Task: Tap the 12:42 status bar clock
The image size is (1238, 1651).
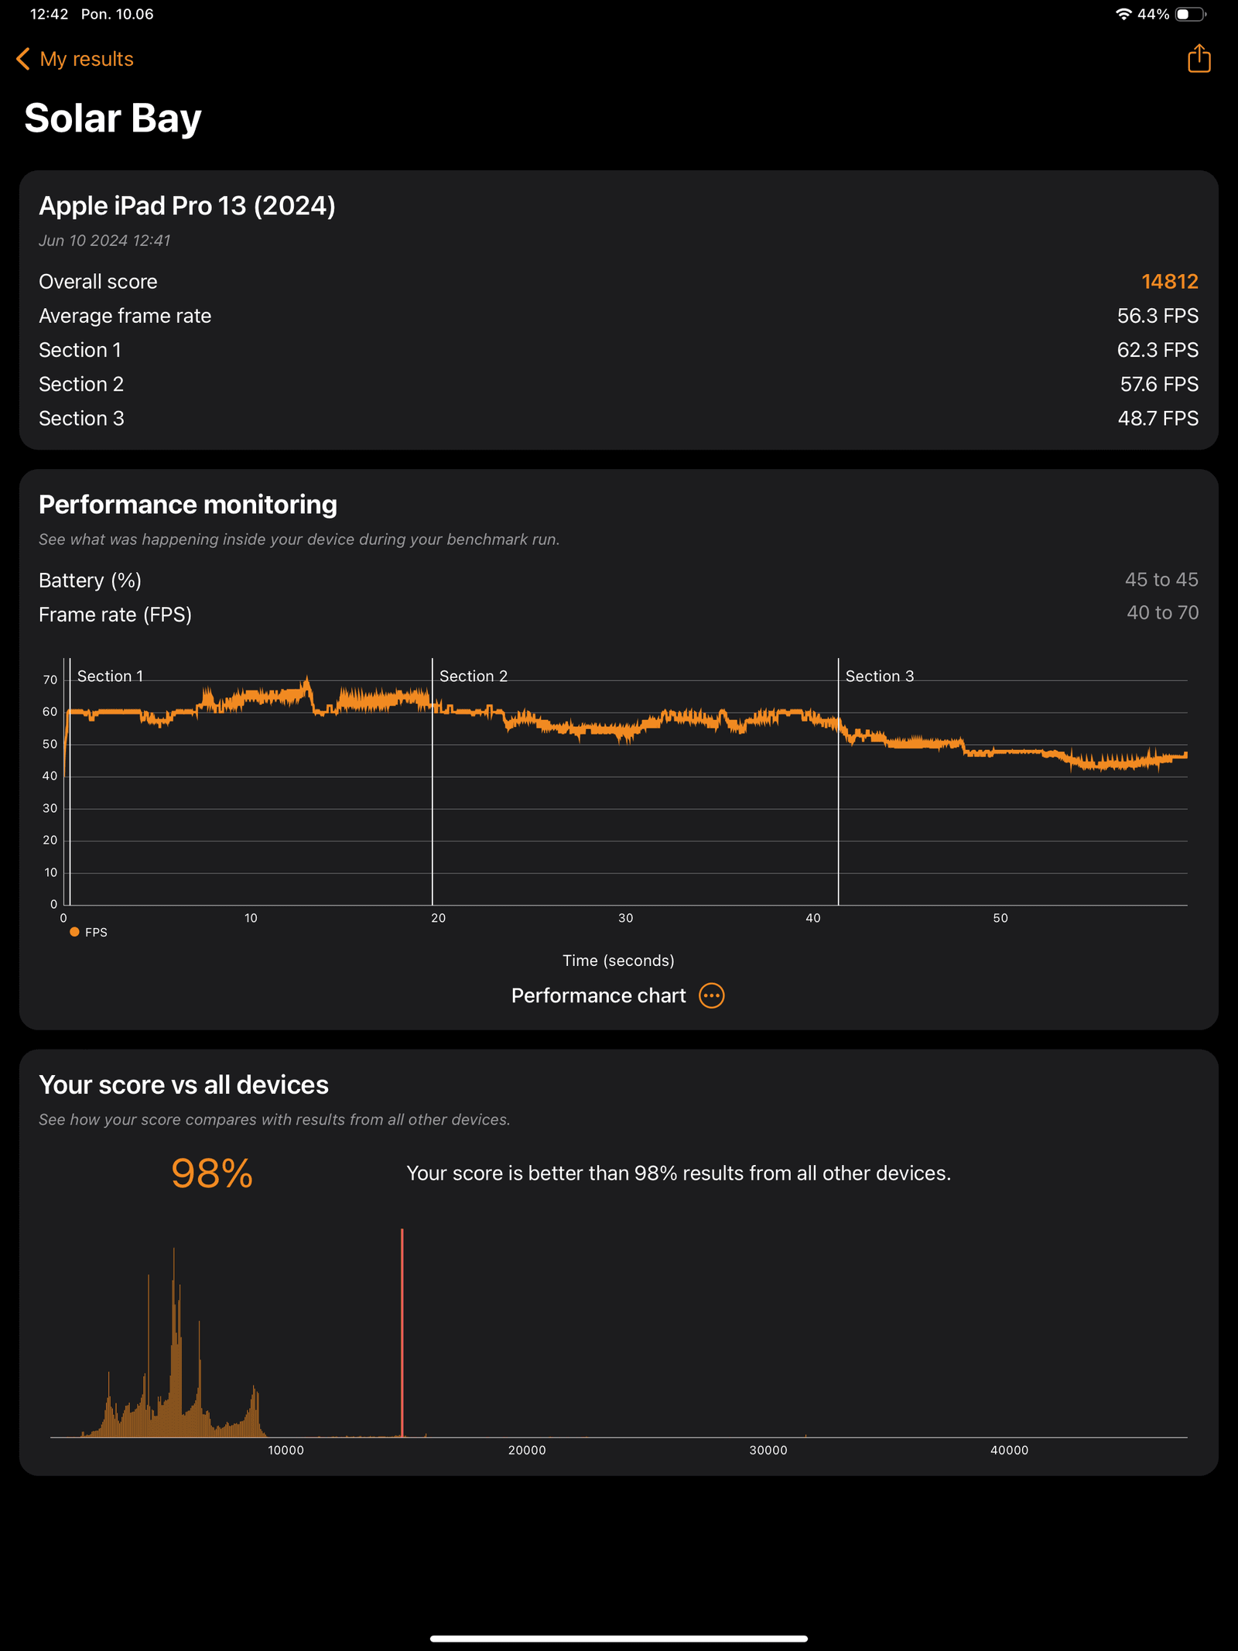Action: tap(49, 14)
